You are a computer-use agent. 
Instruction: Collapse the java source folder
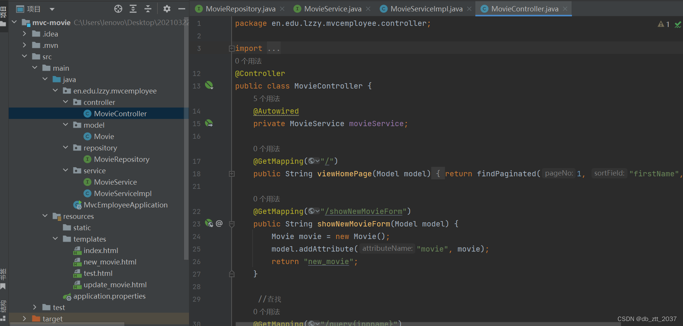tap(45, 79)
